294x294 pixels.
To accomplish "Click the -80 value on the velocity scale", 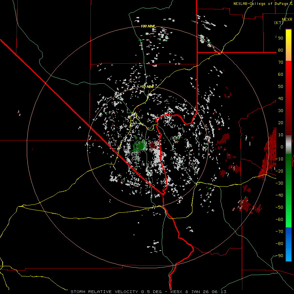I will coord(279,244).
